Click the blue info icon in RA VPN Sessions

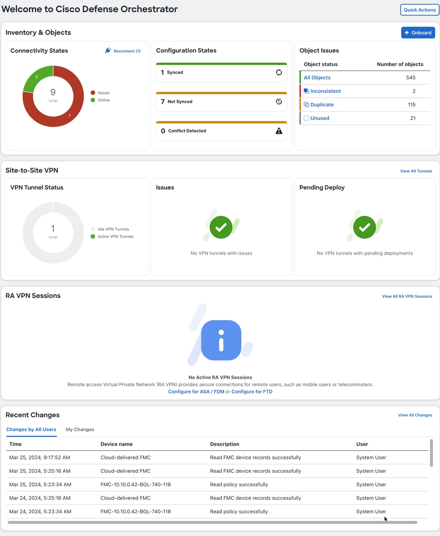pyautogui.click(x=221, y=340)
